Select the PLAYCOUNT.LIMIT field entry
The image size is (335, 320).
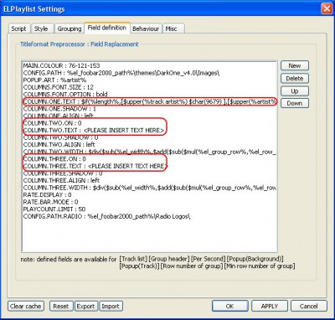pyautogui.click(x=54, y=209)
